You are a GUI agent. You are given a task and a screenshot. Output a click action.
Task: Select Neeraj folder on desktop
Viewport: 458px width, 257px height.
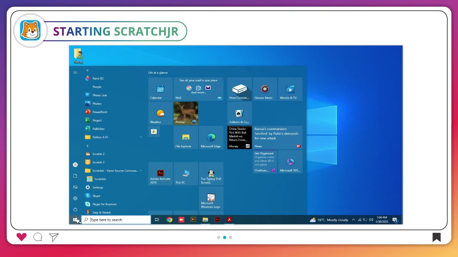point(78,56)
